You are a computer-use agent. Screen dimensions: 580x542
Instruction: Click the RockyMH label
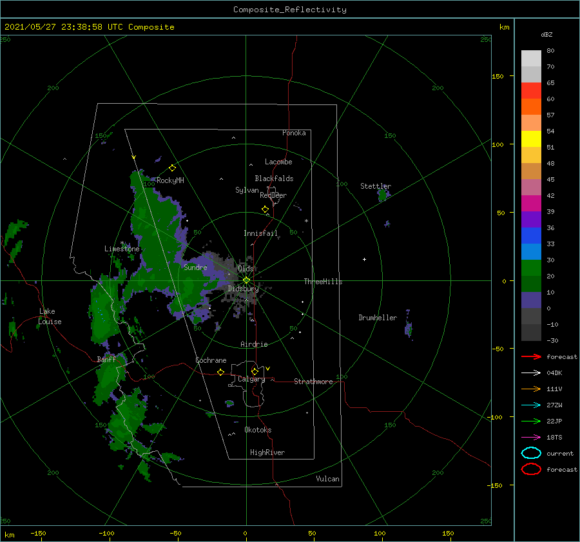[170, 180]
